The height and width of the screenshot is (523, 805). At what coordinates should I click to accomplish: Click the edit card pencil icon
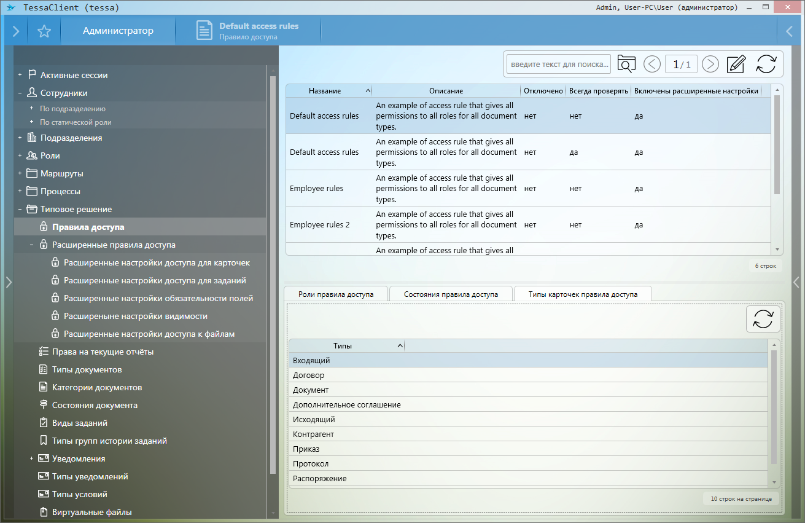point(736,64)
